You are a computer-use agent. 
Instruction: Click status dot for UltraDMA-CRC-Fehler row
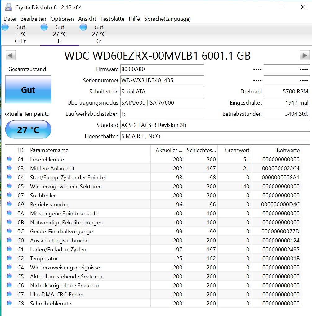(9, 294)
